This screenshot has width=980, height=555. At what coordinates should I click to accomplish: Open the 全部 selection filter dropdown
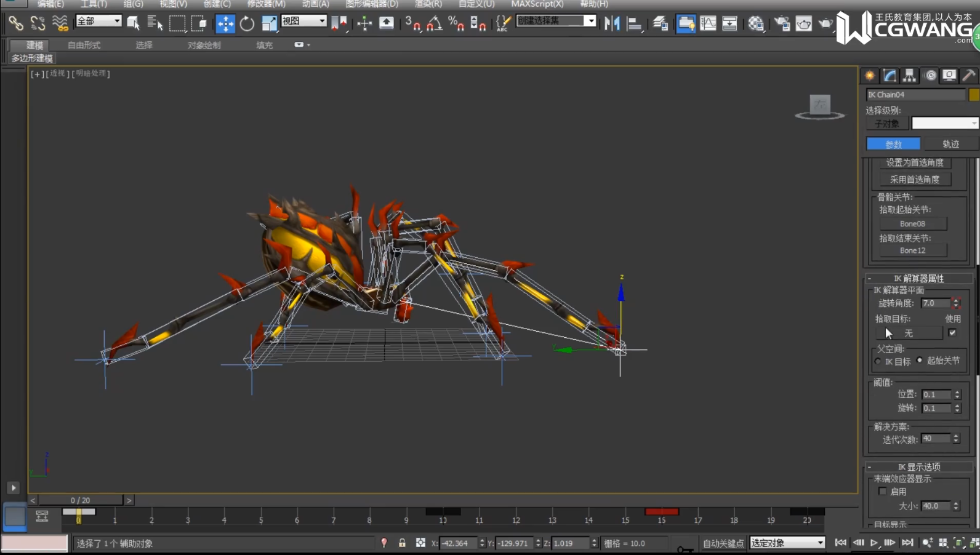98,21
